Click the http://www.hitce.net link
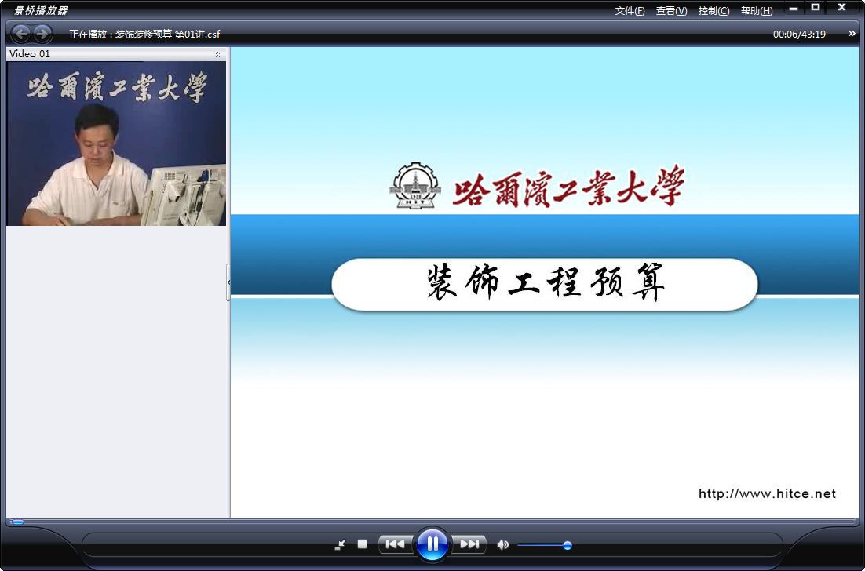The height and width of the screenshot is (571, 865). (x=768, y=494)
